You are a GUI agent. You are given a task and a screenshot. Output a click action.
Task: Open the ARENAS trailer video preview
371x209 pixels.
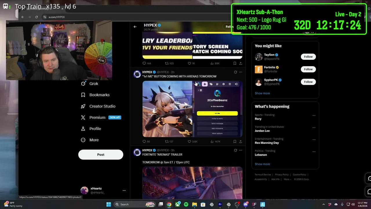192,183
